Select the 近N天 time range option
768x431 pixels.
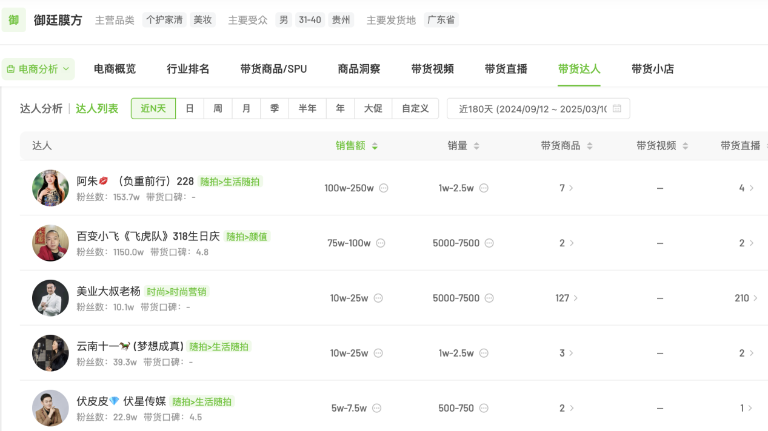point(153,109)
